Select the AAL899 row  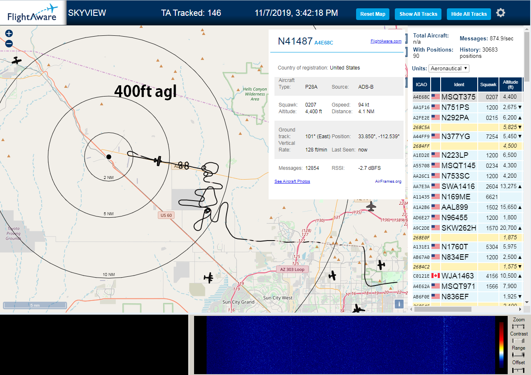pos(468,207)
